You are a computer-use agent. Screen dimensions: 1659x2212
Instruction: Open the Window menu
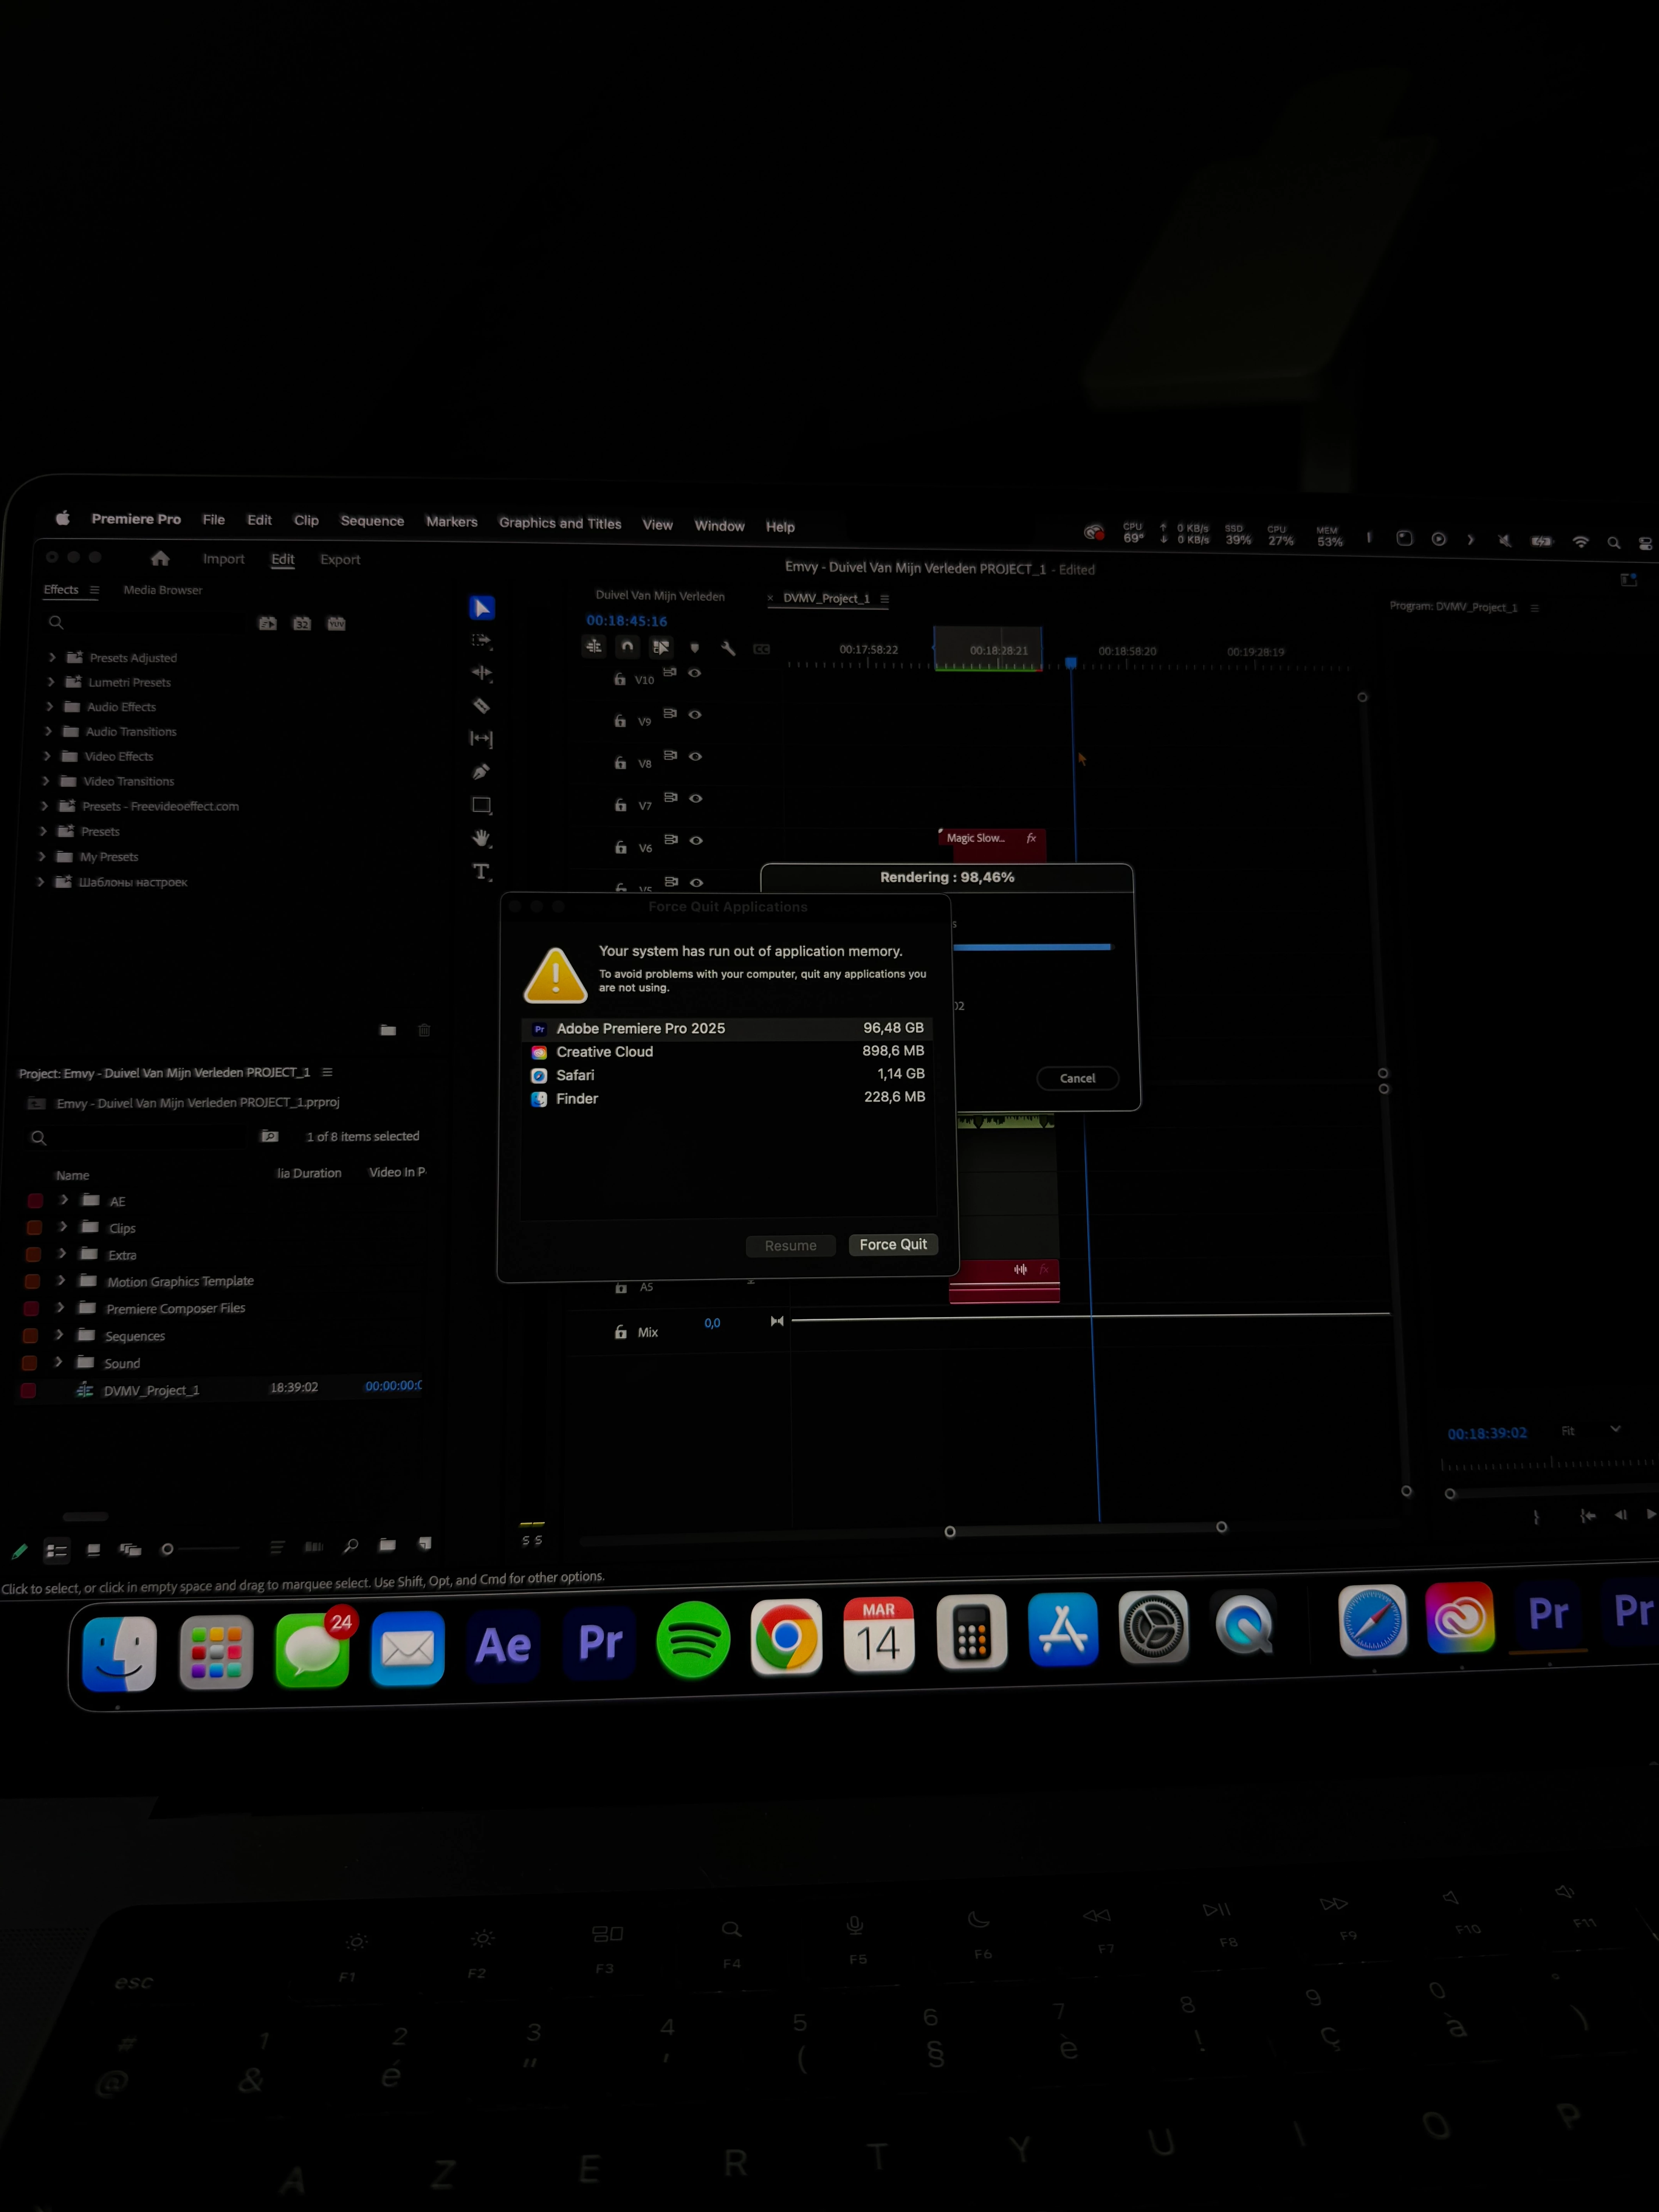pyautogui.click(x=720, y=525)
